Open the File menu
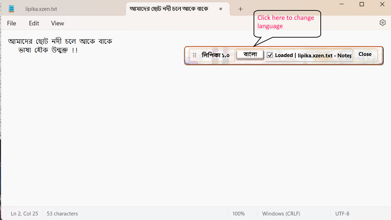Viewport: 391px width, 220px height. [x=11, y=23]
